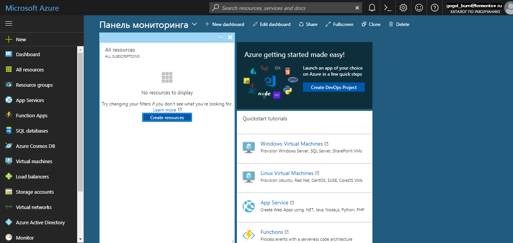Viewport: 513px width, 243px height.
Task: Click the App Service tutorial icon
Action: click(249, 206)
